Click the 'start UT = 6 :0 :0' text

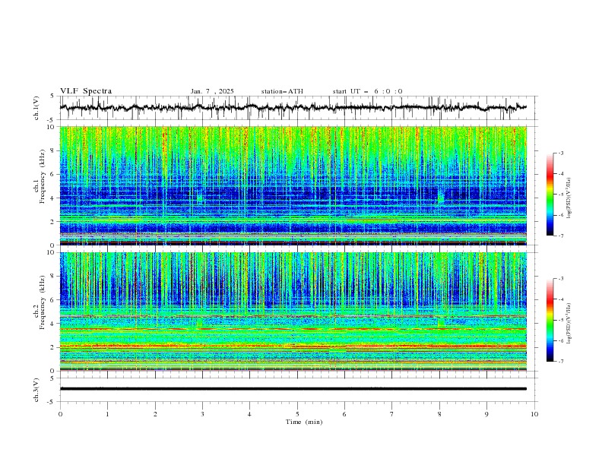pyautogui.click(x=367, y=91)
